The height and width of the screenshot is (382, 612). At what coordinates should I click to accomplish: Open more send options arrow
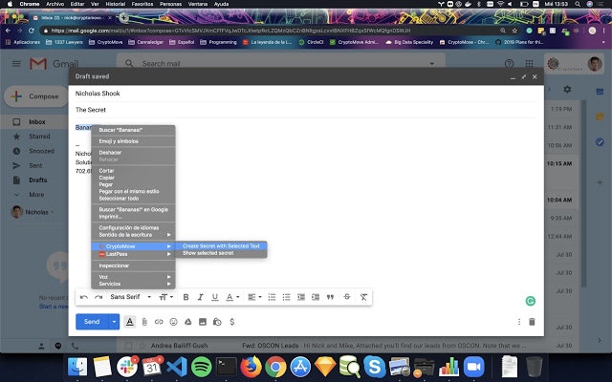click(x=114, y=322)
